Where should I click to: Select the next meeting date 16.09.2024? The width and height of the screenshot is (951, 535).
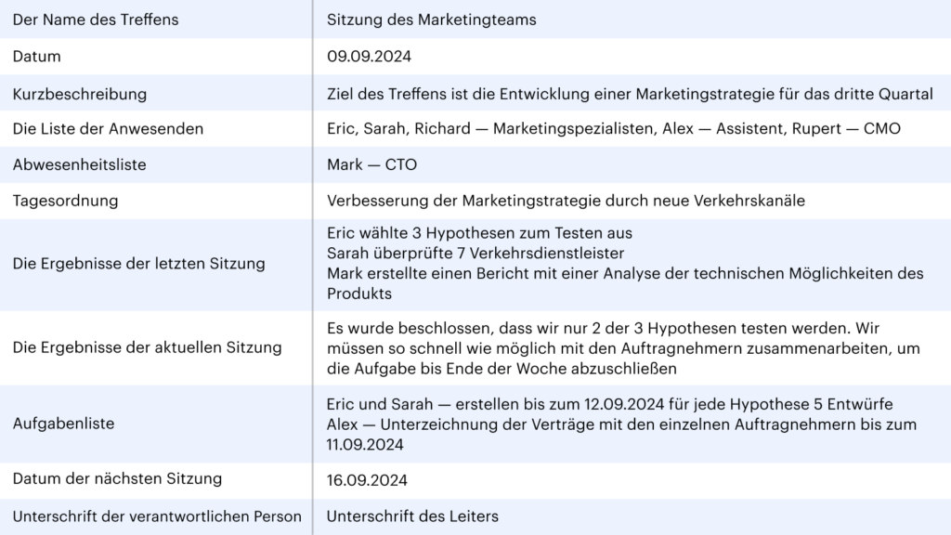(367, 480)
